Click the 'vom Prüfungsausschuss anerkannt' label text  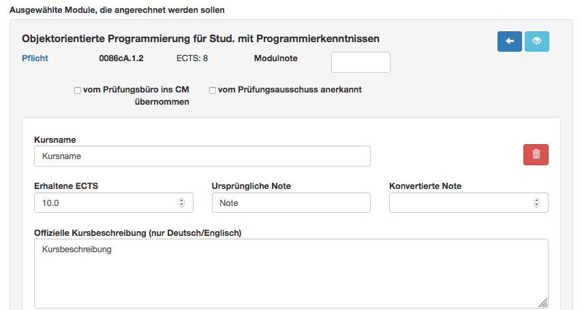point(290,90)
